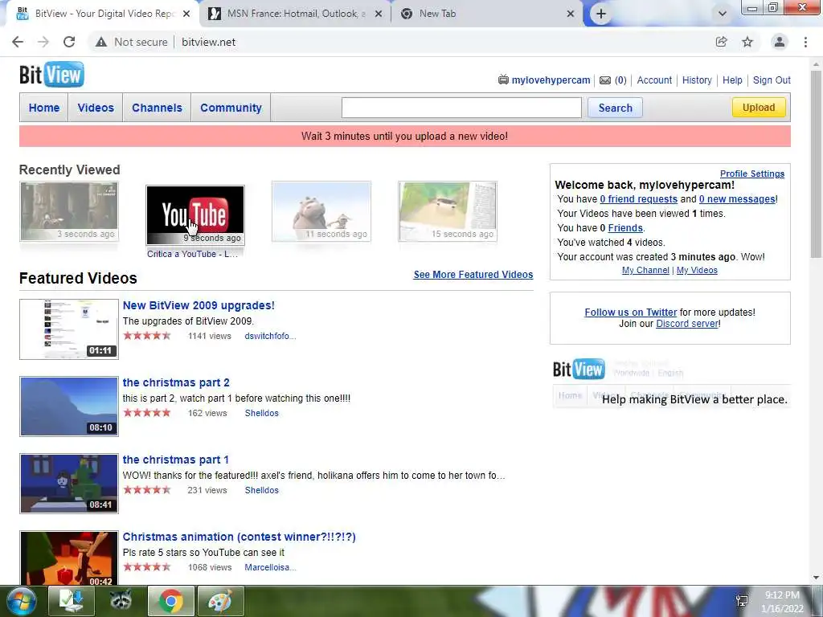Open the inbox envelope icon
823x617 pixels.
tap(605, 80)
